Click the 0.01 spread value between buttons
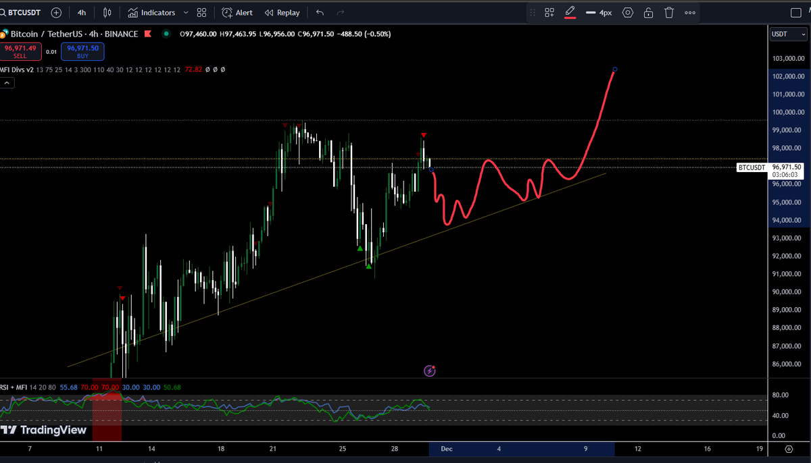Viewport: 811px width, 463px height. [x=51, y=51]
